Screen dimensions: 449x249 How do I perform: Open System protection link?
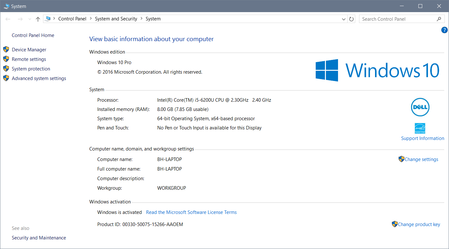pyautogui.click(x=31, y=69)
